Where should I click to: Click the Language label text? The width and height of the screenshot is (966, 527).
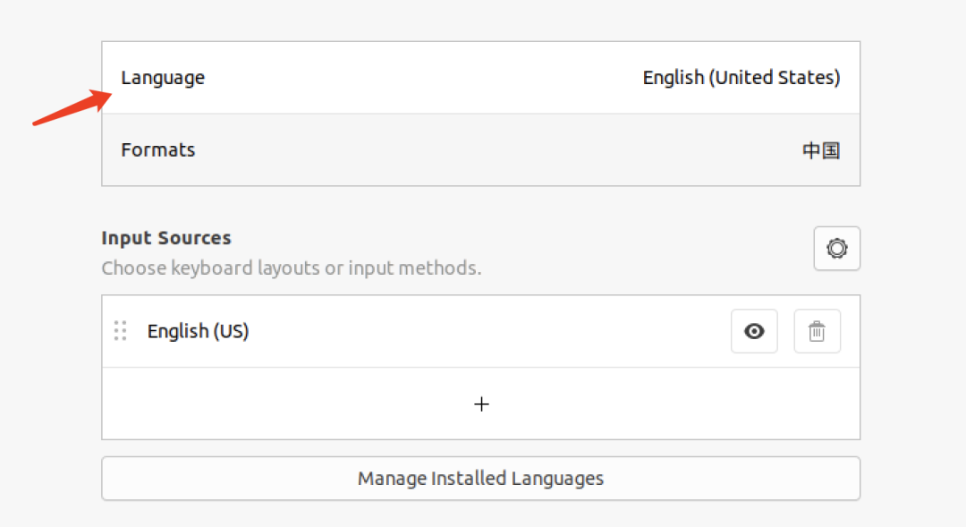(163, 78)
